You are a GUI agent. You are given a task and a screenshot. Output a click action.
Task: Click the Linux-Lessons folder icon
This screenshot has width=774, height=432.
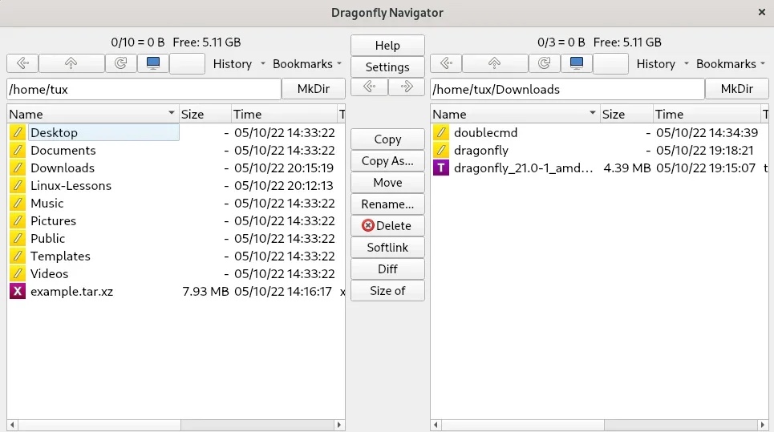18,186
